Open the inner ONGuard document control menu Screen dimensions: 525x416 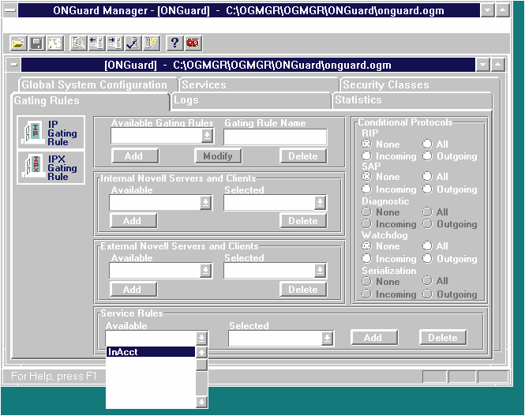13,65
